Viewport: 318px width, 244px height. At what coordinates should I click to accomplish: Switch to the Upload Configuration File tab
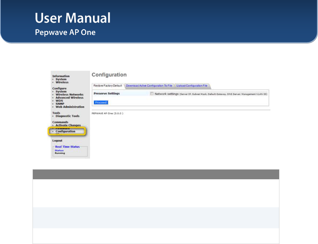(192, 86)
